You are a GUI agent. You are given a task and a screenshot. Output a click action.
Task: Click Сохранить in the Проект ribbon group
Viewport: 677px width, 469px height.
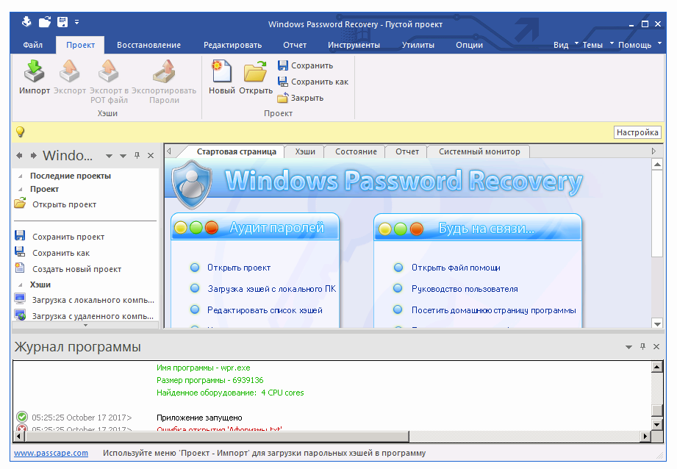[x=304, y=66]
